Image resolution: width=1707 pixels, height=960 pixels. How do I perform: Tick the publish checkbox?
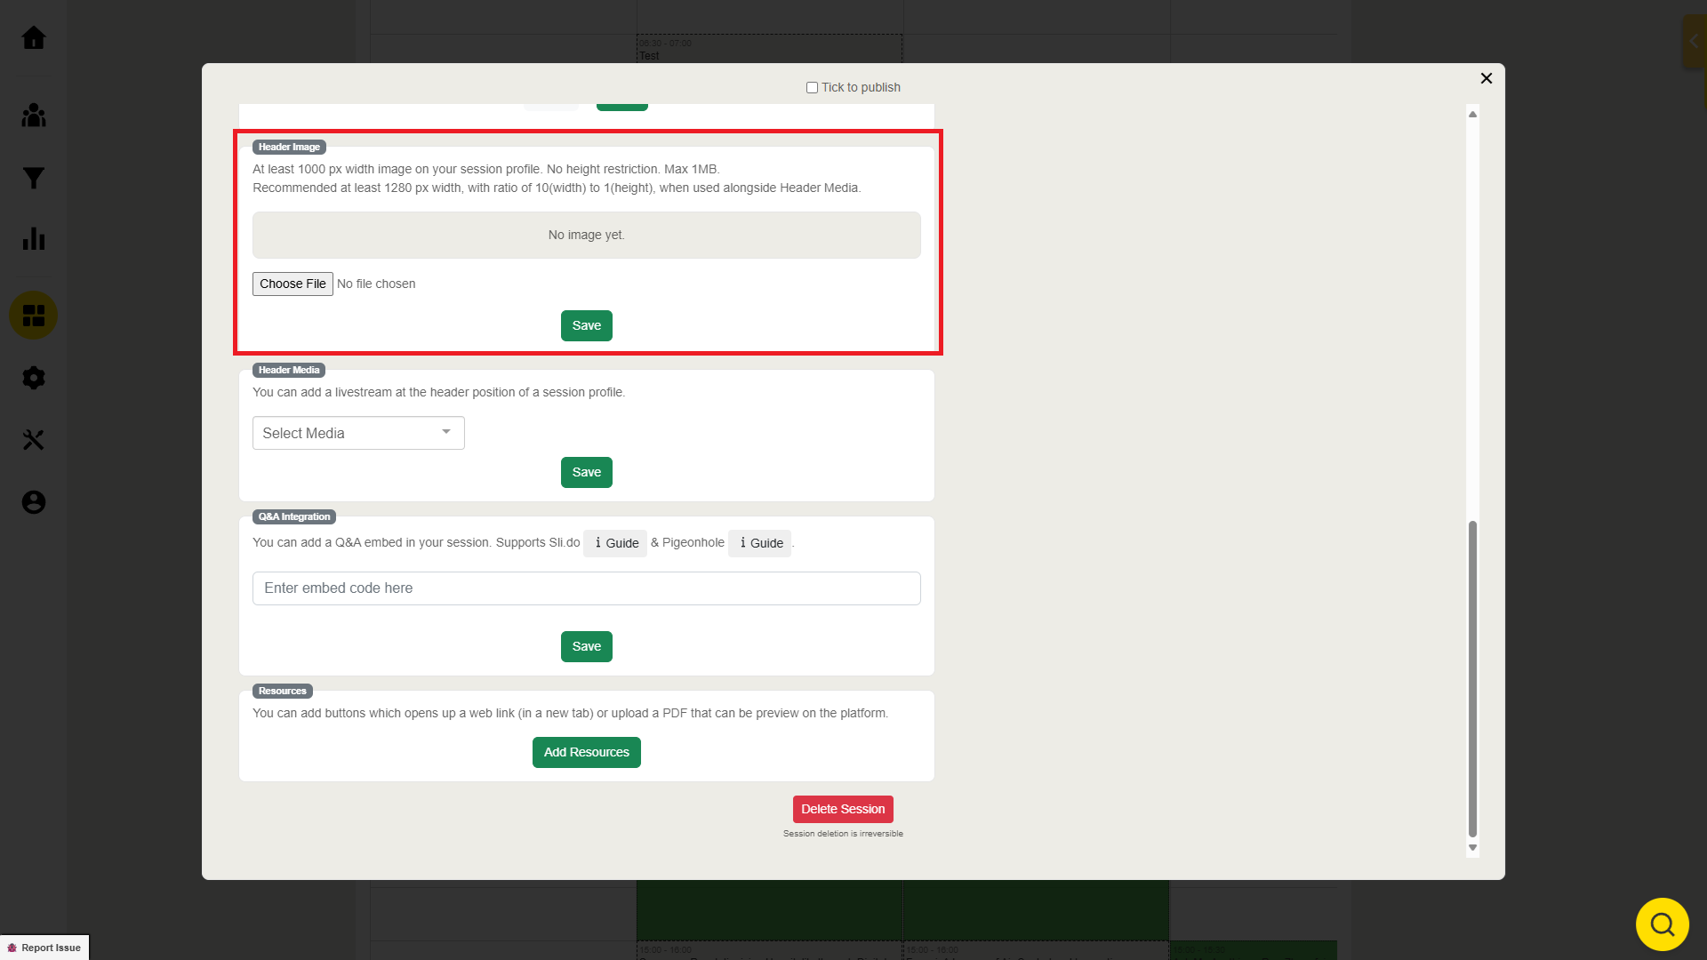[x=812, y=87]
